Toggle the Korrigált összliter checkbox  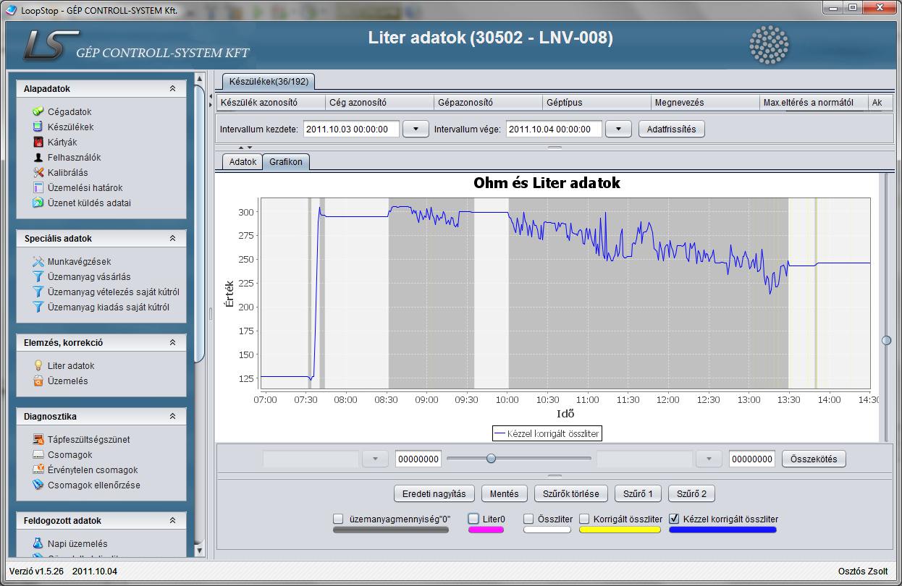coord(584,519)
